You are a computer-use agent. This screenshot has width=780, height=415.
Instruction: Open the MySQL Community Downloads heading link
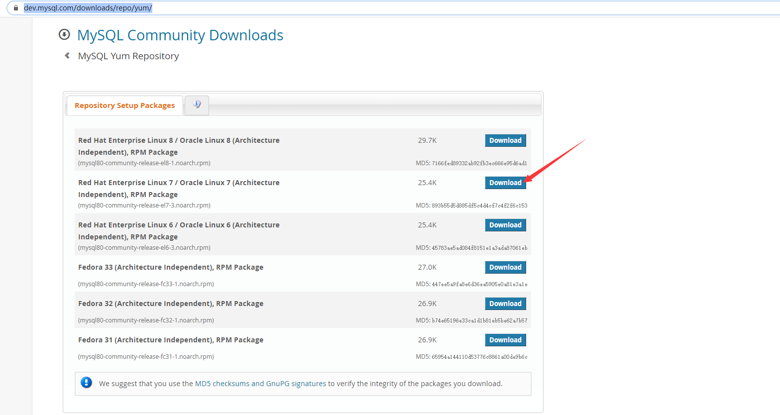coord(180,35)
